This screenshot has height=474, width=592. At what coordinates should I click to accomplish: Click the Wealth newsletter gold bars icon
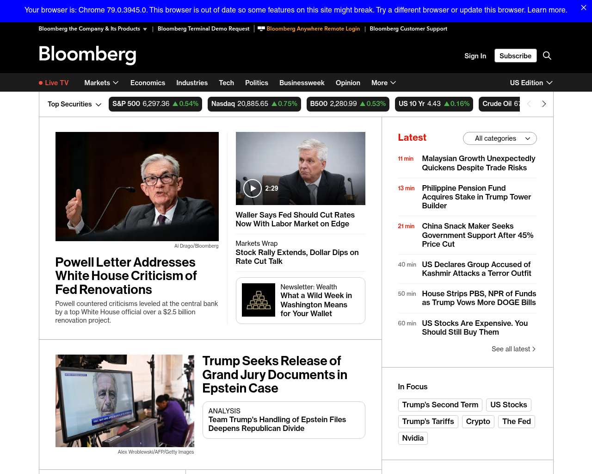point(259,300)
